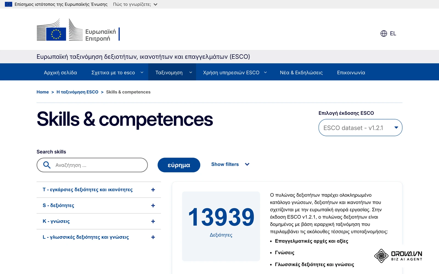
Task: Expand L - γλωσσικές δεξιότητες plus icon
Action: coord(153,237)
